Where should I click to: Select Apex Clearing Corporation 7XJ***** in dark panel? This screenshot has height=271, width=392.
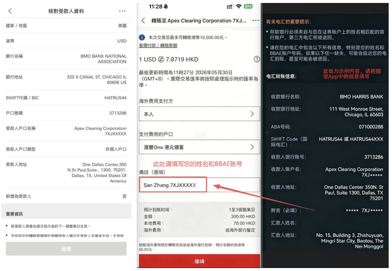pyautogui.click(x=354, y=172)
